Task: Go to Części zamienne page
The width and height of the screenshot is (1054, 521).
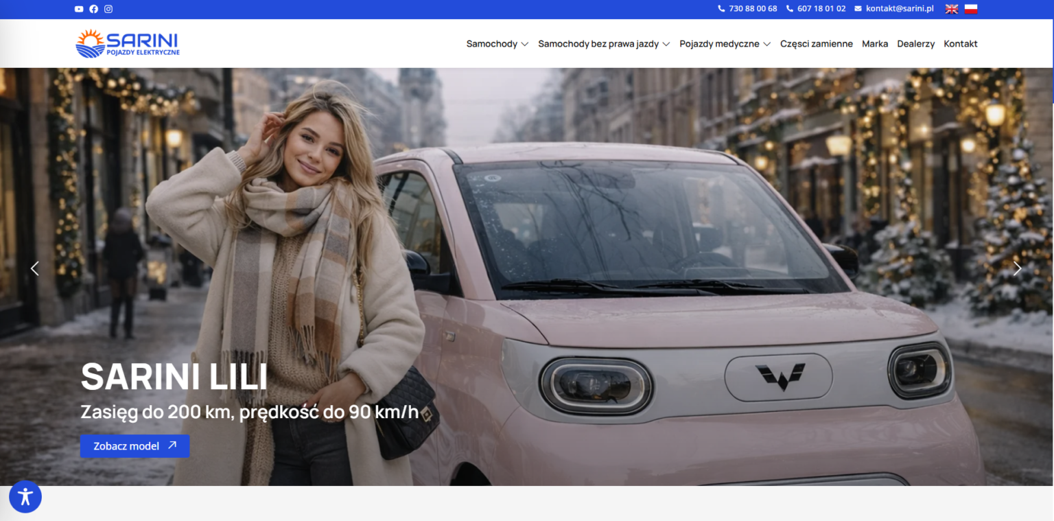Action: pos(817,44)
